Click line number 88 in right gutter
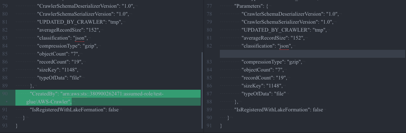The height and width of the screenshot is (133, 406). pyautogui.click(x=209, y=102)
